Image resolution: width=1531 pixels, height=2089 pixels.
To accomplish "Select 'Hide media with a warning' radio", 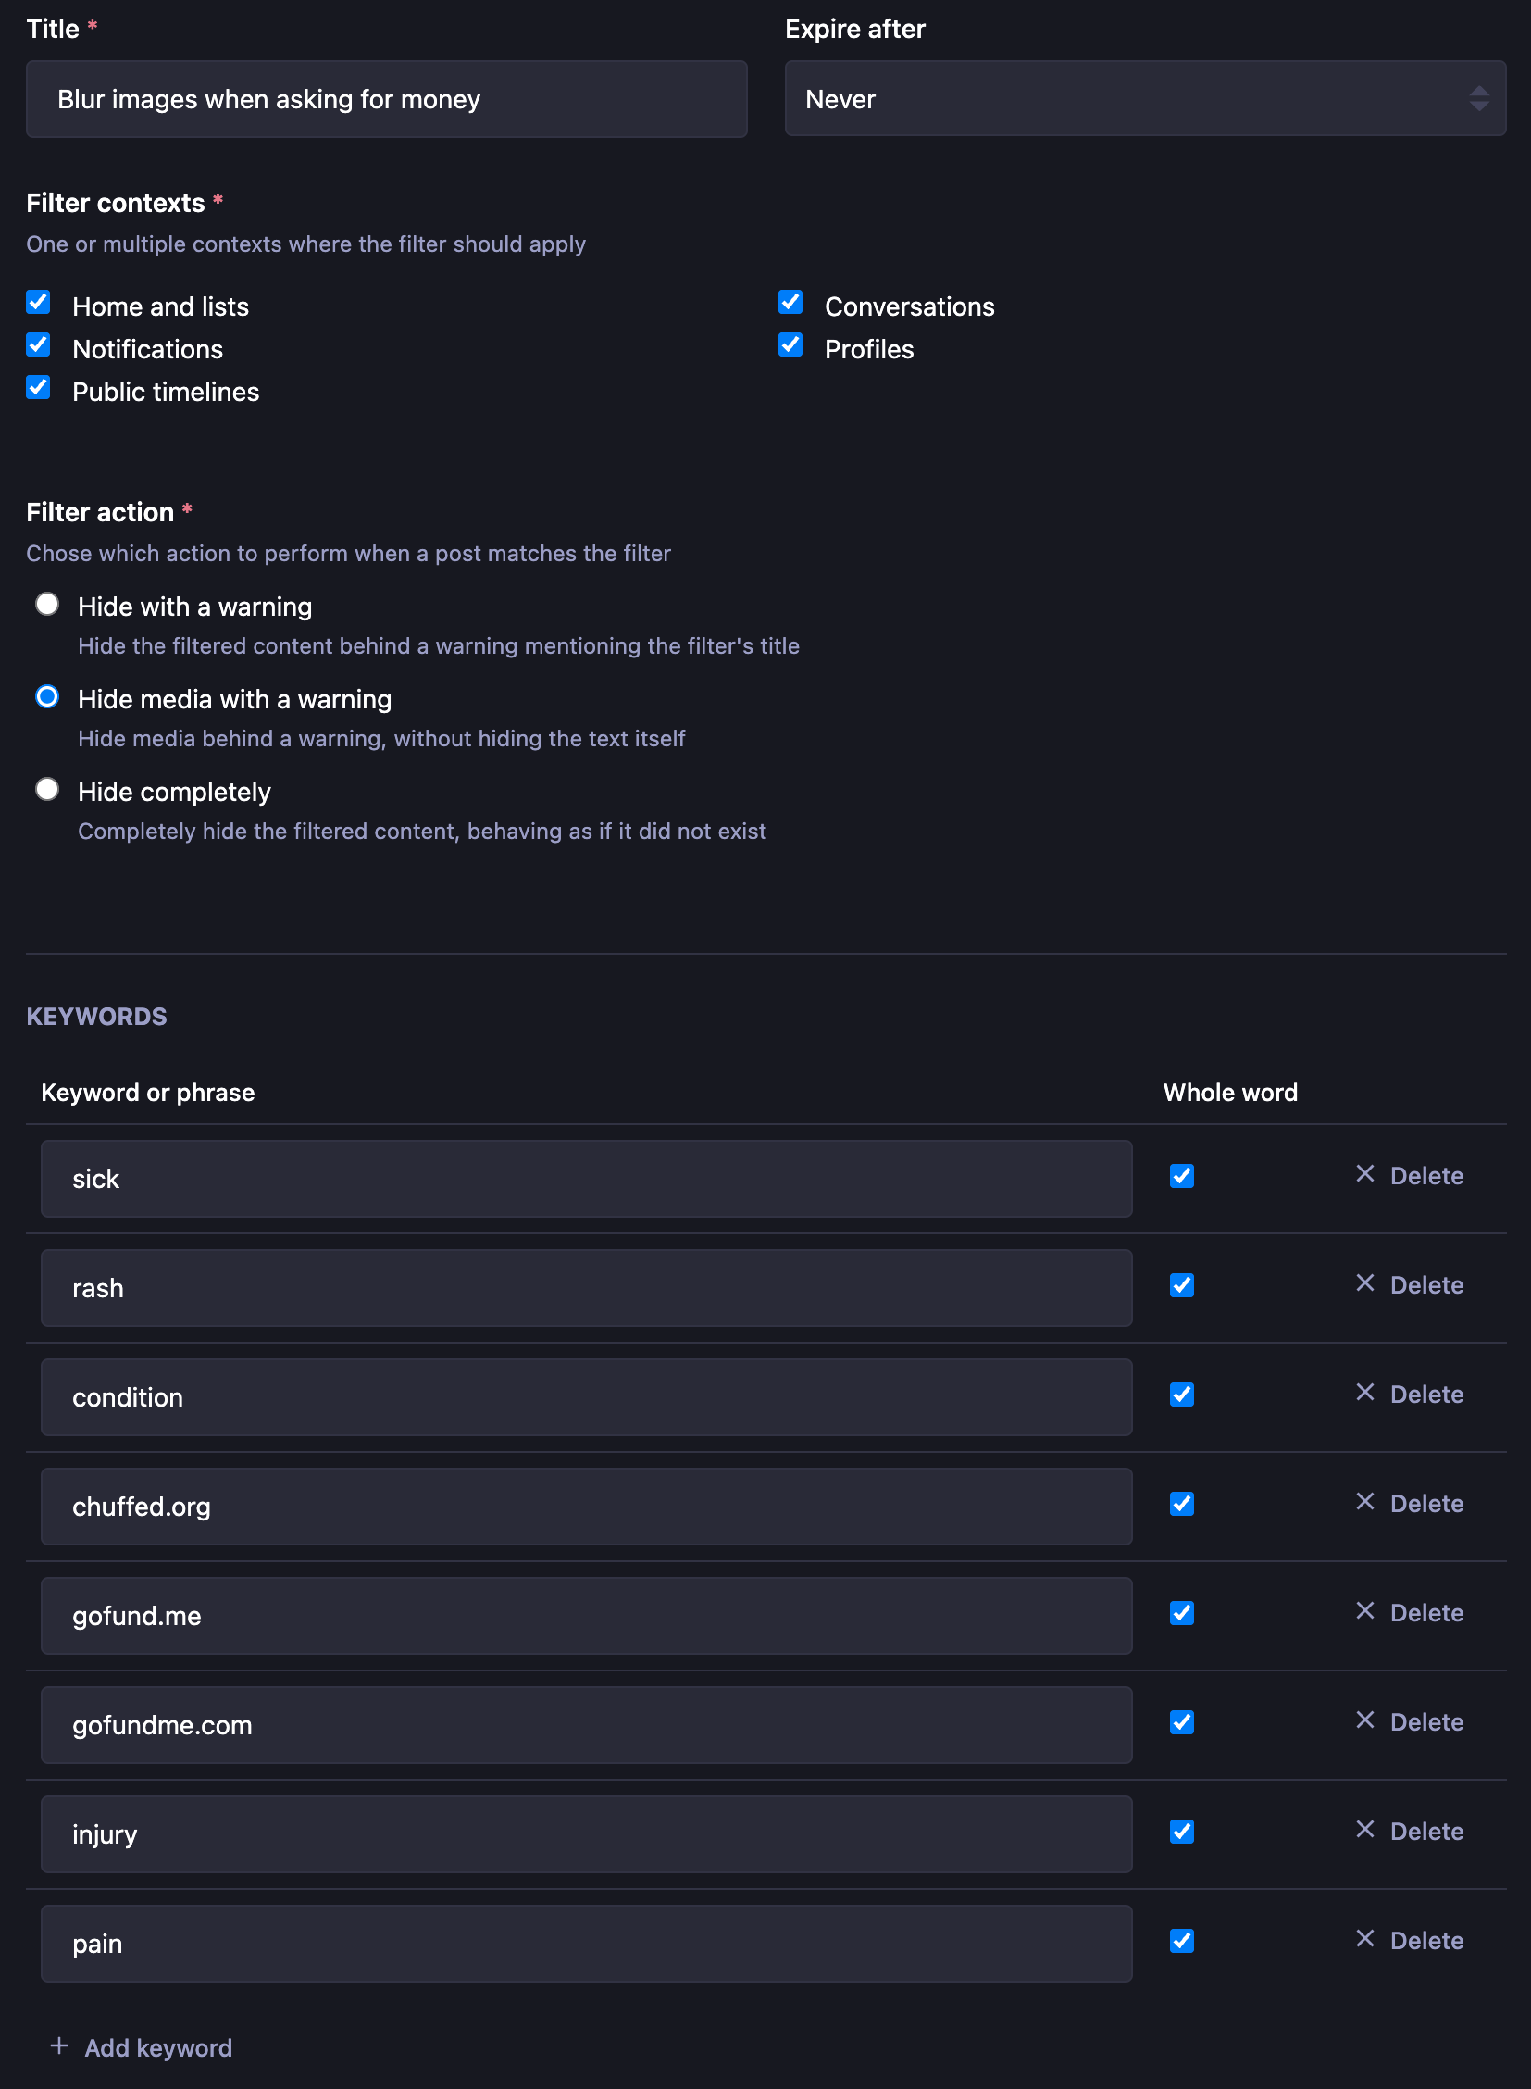I will pyautogui.click(x=47, y=697).
